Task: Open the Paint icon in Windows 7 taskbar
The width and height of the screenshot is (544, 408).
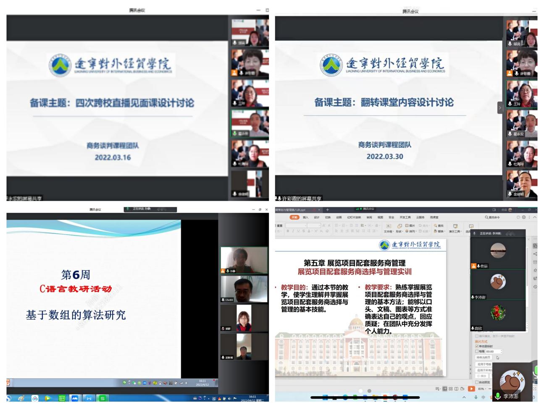Action: click(x=21, y=398)
